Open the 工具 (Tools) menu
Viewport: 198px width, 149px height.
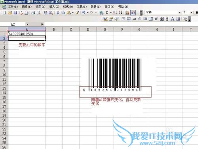click(x=82, y=6)
